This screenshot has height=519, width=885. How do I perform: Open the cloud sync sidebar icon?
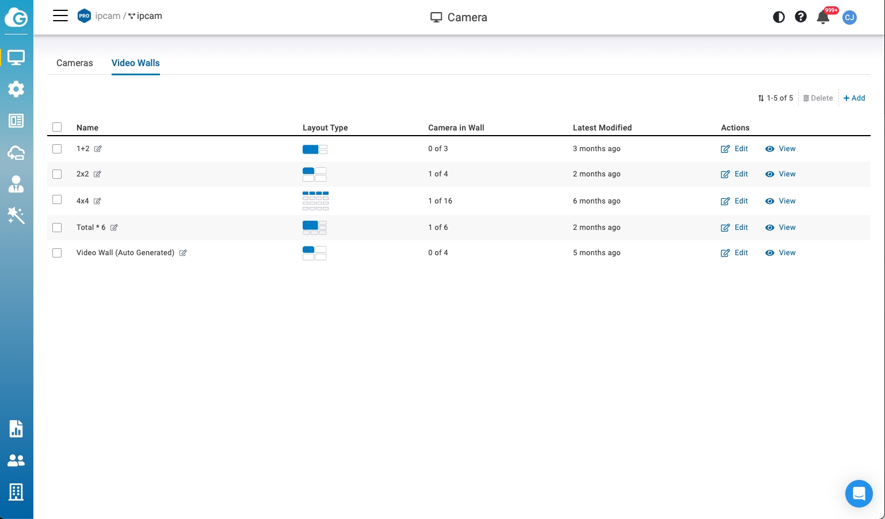pos(16,152)
